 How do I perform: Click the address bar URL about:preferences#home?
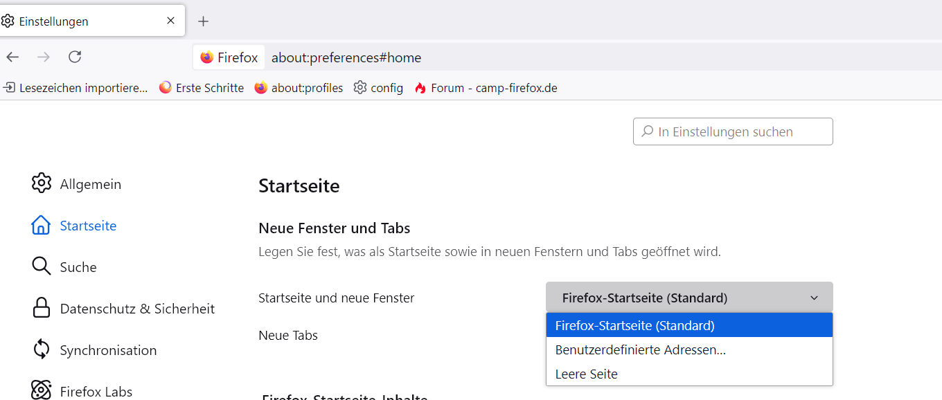click(x=346, y=57)
